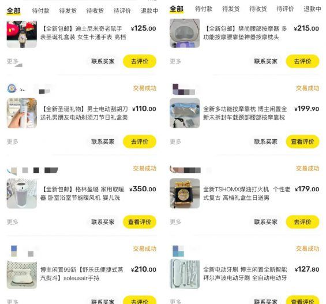This screenshot has height=304, width=326.
Task: Switch to the 待付款 tab in left panel
Action: [x=41, y=10]
